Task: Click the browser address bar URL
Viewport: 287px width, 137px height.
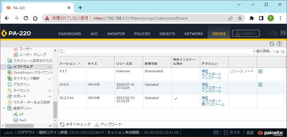Action: 141,18
